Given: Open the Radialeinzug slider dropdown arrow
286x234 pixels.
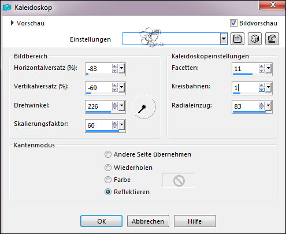Looking at the screenshot, I should coord(269,106).
